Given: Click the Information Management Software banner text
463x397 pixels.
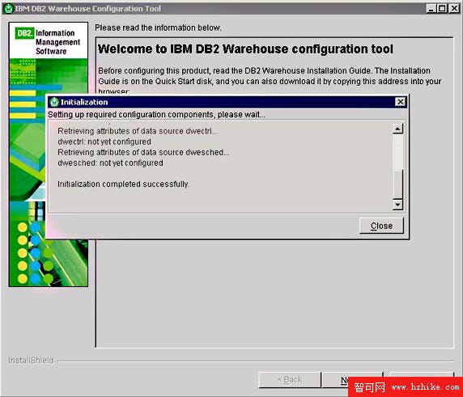Looking at the screenshot, I should coord(57,42).
